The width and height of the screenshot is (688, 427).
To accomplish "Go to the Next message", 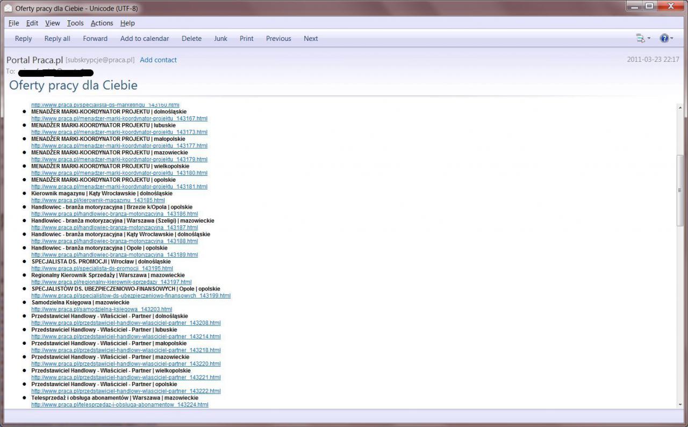I will click(x=311, y=39).
